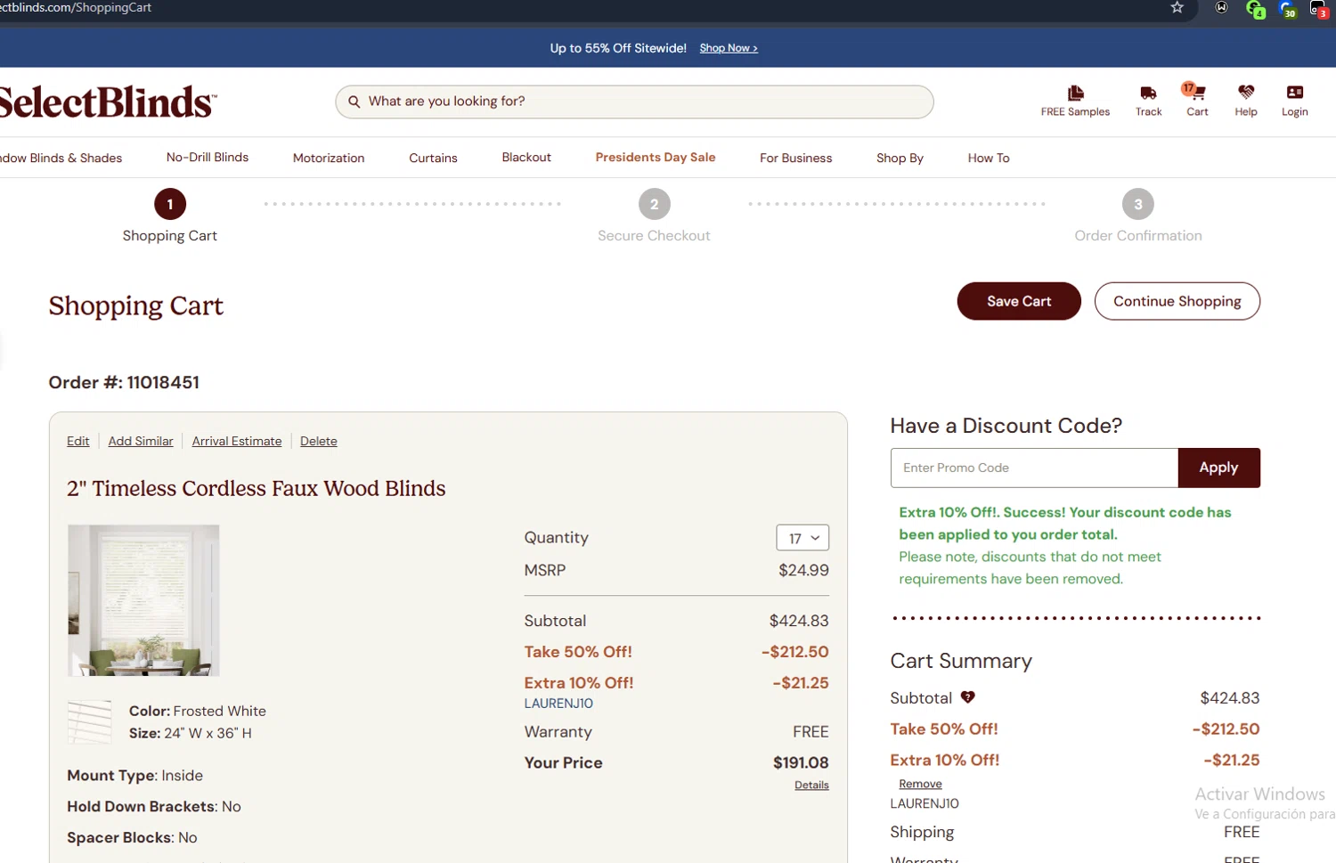Apply the promo code

[x=1218, y=468]
